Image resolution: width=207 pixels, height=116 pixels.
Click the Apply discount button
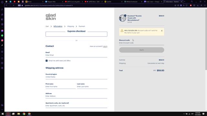click(x=142, y=50)
